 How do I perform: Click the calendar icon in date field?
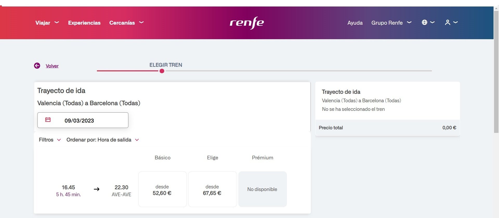point(48,120)
